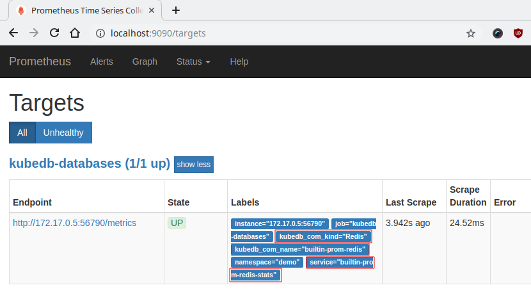Select the All targets filter

pyautogui.click(x=22, y=133)
